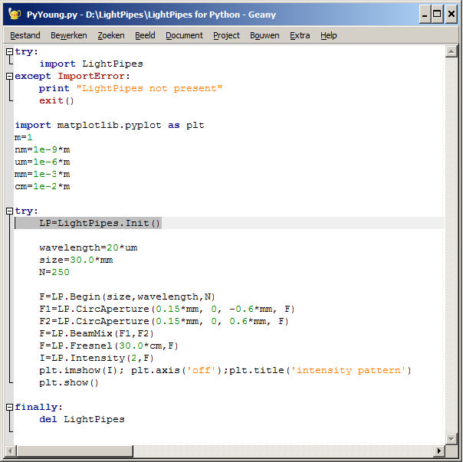Open the Zoeken menu
Image resolution: width=463 pixels, height=462 pixels.
111,35
